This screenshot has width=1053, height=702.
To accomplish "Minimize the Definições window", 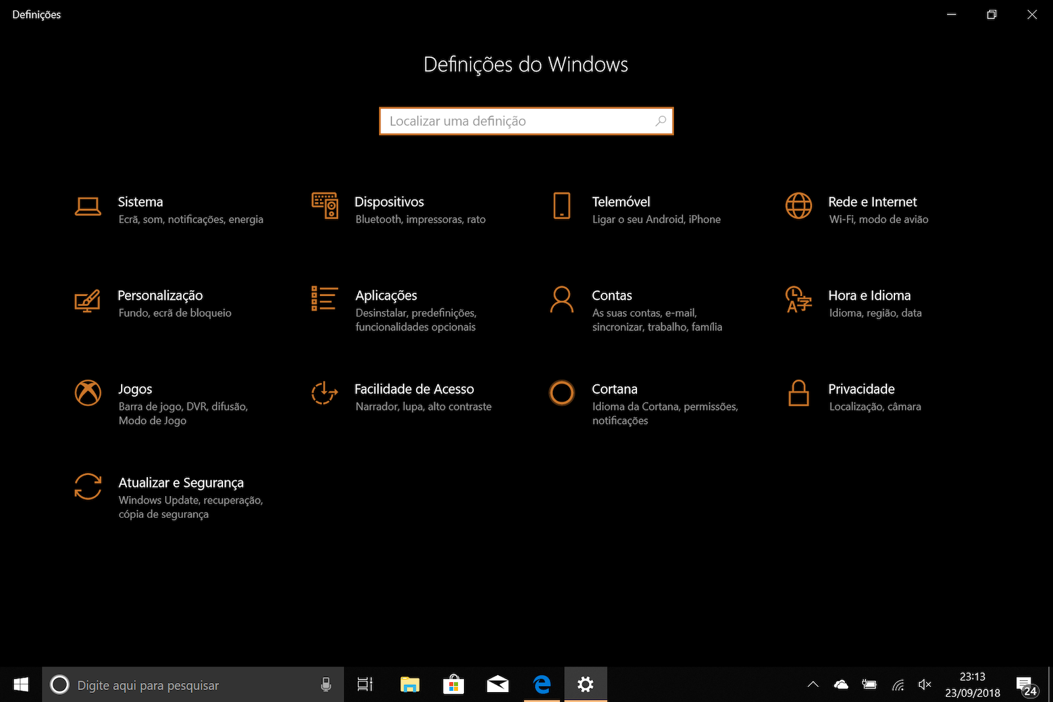I will 952,14.
